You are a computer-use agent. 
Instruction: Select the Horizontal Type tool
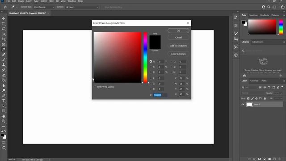pyautogui.click(x=4, y=101)
